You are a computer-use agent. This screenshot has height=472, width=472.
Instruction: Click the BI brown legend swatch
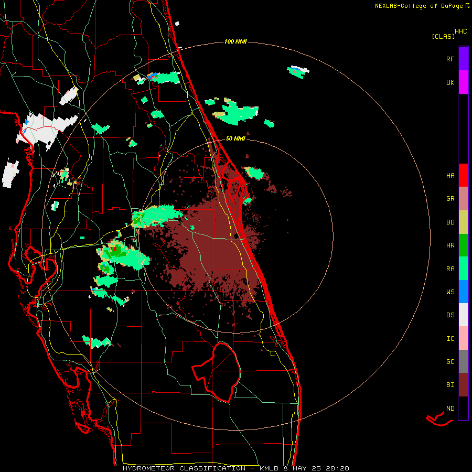[463, 384]
